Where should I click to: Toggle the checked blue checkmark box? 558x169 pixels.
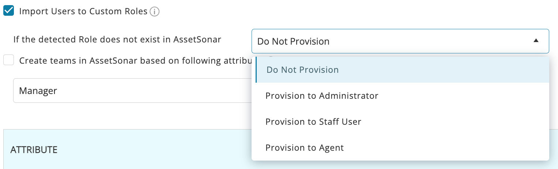pyautogui.click(x=8, y=11)
